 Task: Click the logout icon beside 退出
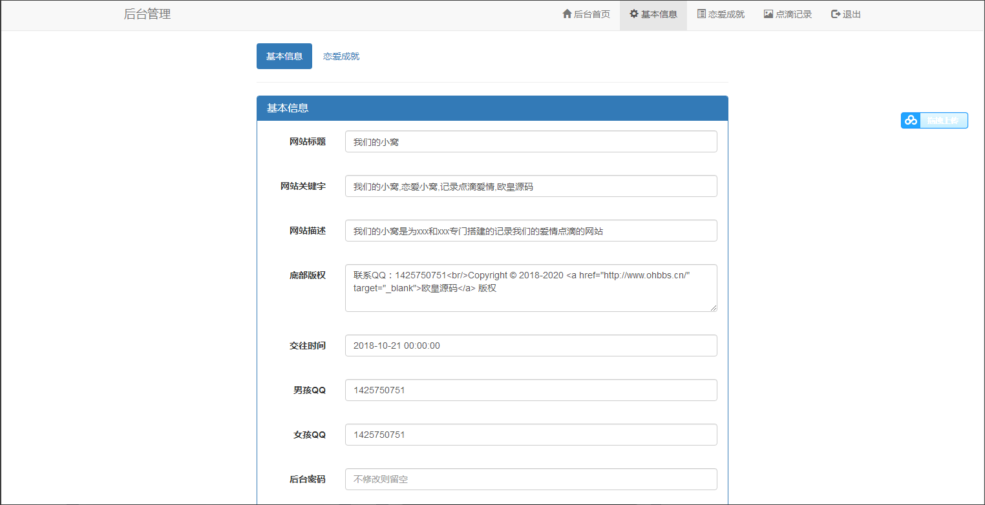coord(836,14)
